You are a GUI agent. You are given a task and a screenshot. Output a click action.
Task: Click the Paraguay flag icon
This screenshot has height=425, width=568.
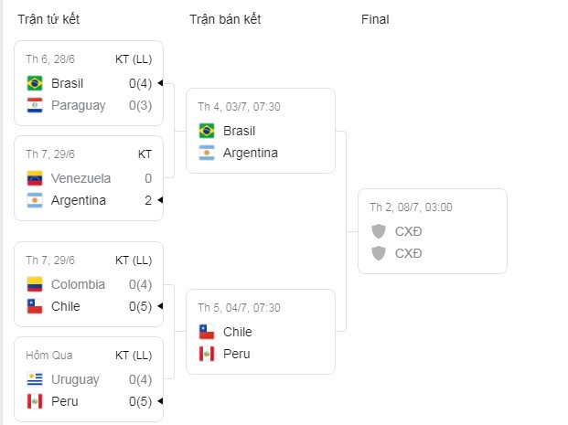point(35,105)
